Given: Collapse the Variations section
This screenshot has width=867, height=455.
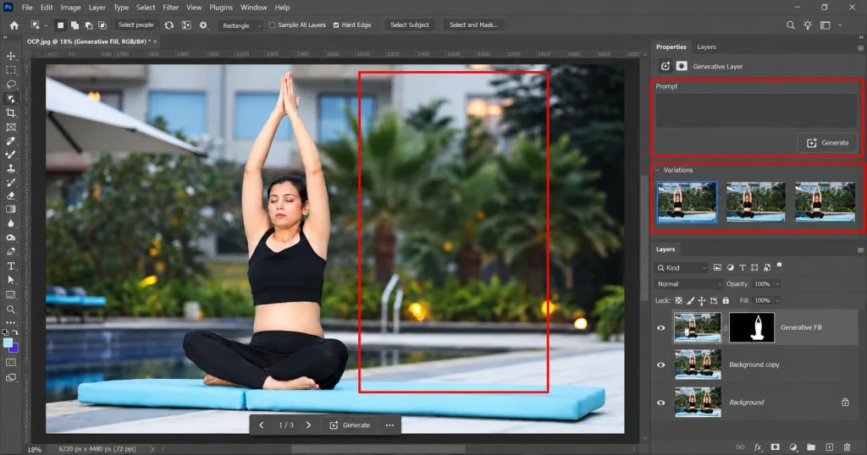Looking at the screenshot, I should [x=657, y=170].
